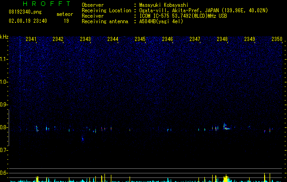Click the gray frequency range bar beside the kHz axis

[9, 128]
